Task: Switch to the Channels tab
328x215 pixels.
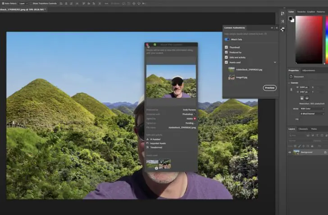Action: pyautogui.click(x=303, y=129)
